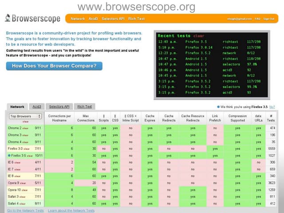Click Sign Out in the header
This screenshot has height=213, width=284.
click(x=269, y=19)
